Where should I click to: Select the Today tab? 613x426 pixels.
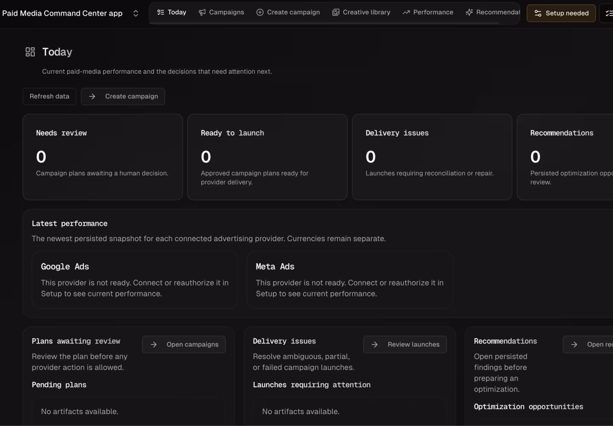pyautogui.click(x=172, y=12)
